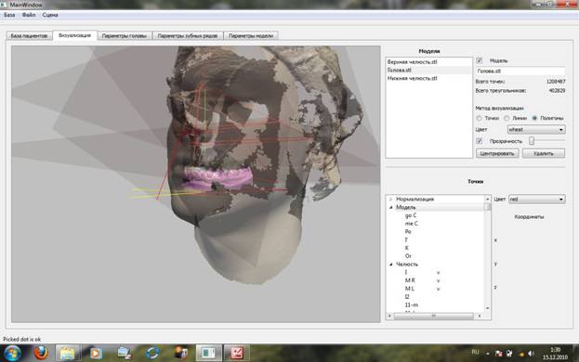Toggle the Прозрачность checkbox
579x362 pixels.
click(480, 141)
